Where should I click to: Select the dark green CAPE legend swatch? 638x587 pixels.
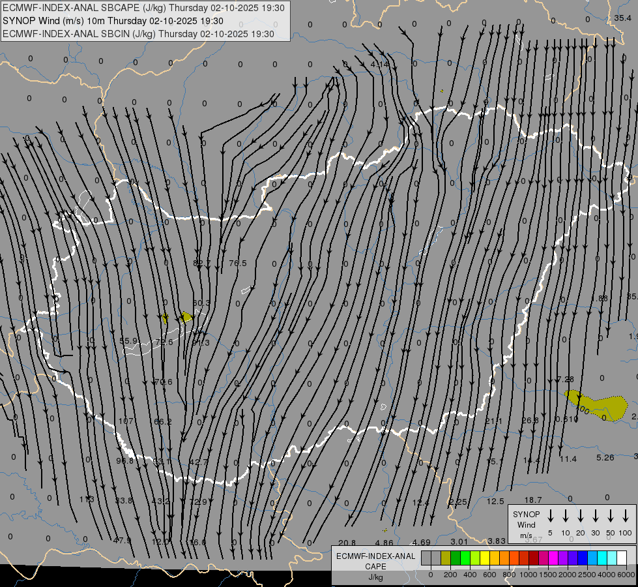[x=456, y=558]
